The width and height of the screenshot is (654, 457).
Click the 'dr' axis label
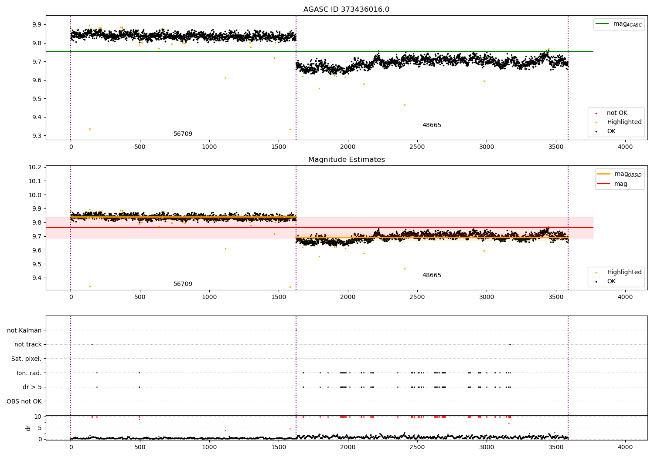[x=28, y=428]
